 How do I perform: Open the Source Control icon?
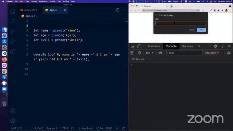13,31
